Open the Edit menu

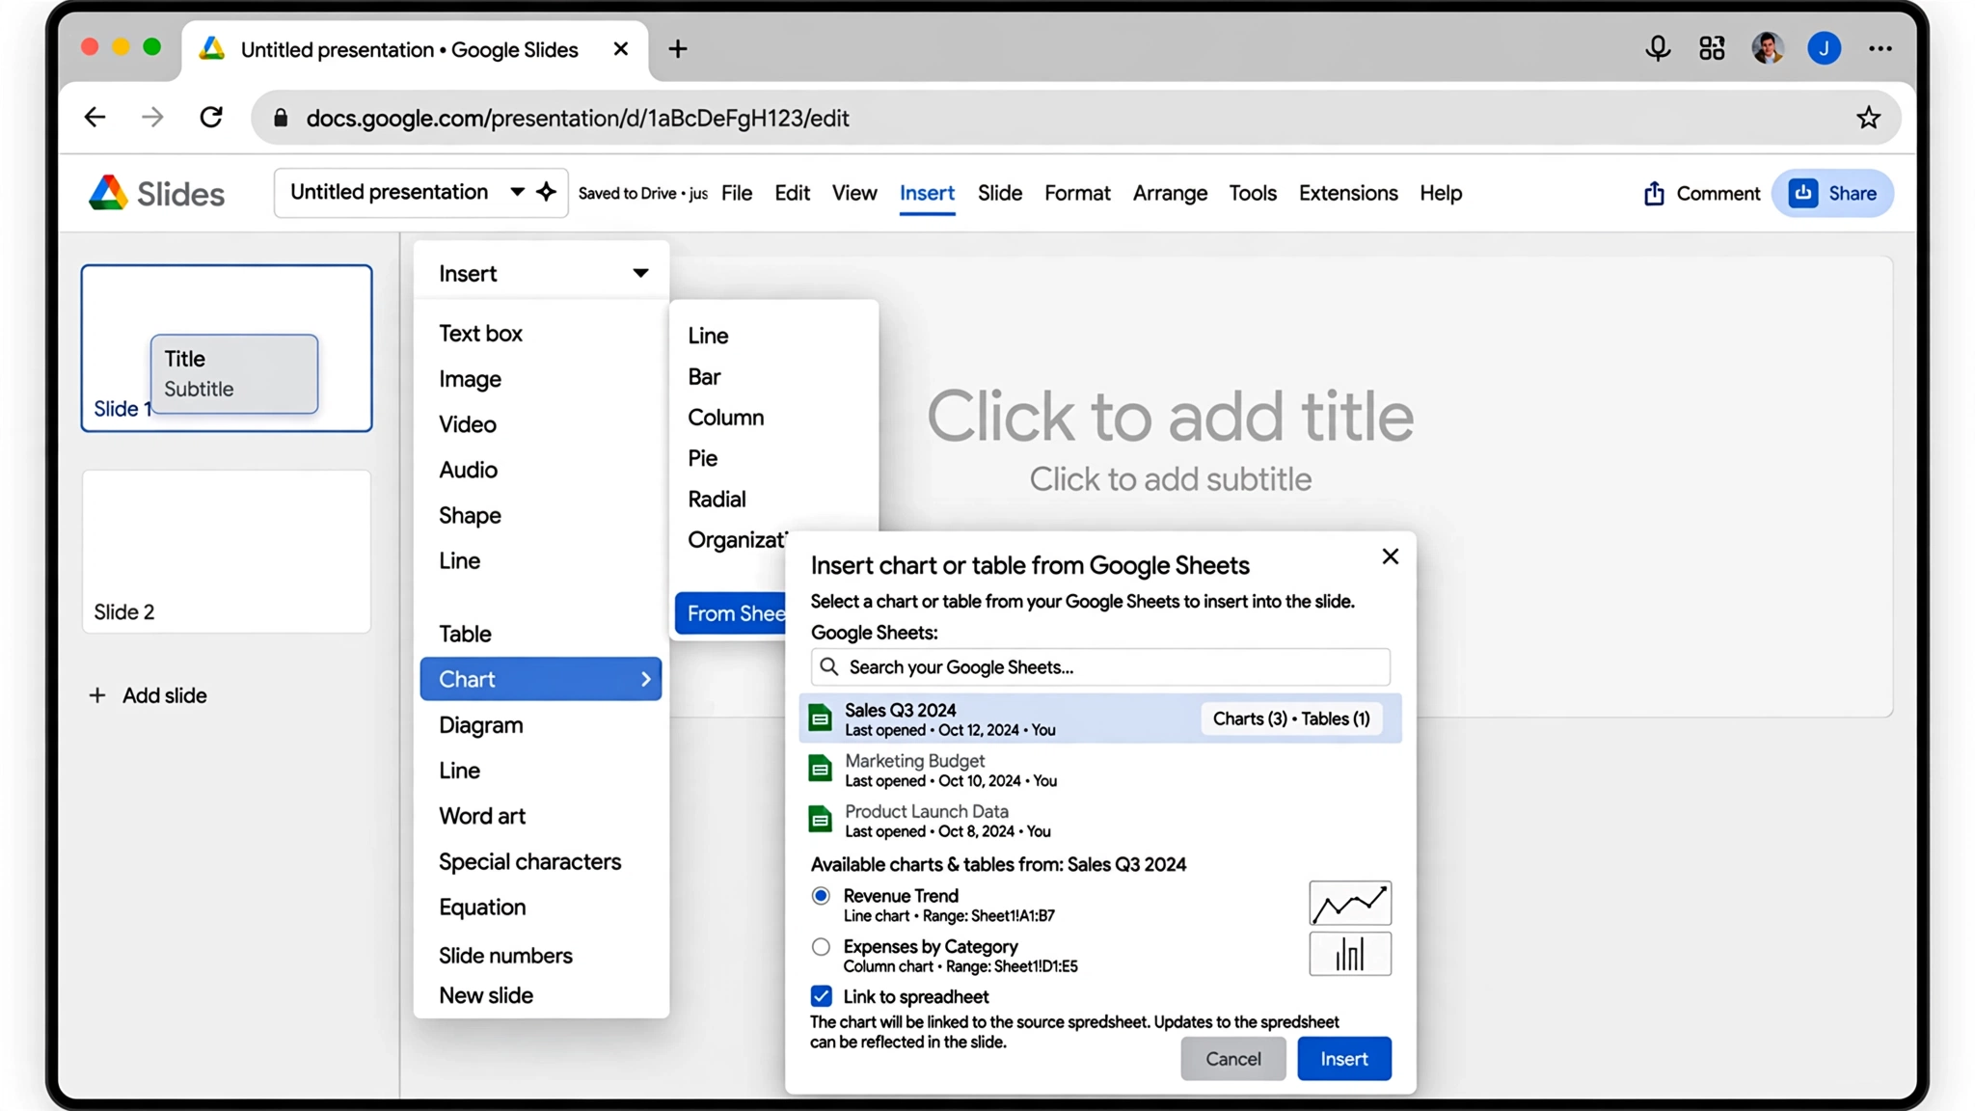point(792,193)
